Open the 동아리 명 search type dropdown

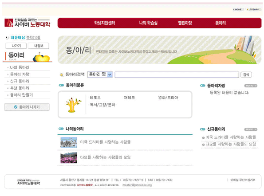100,74
